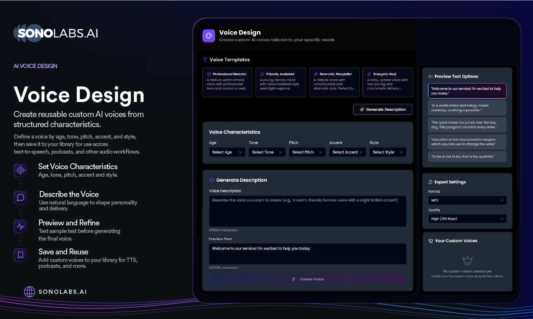533x319 pixels.
Task: Open the Select Age dropdown
Action: click(x=227, y=152)
